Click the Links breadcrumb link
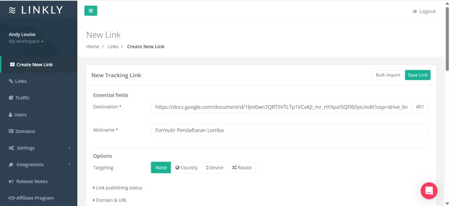The image size is (450, 206). 113,47
